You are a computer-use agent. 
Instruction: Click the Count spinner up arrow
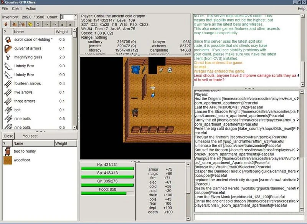click(75, 15)
